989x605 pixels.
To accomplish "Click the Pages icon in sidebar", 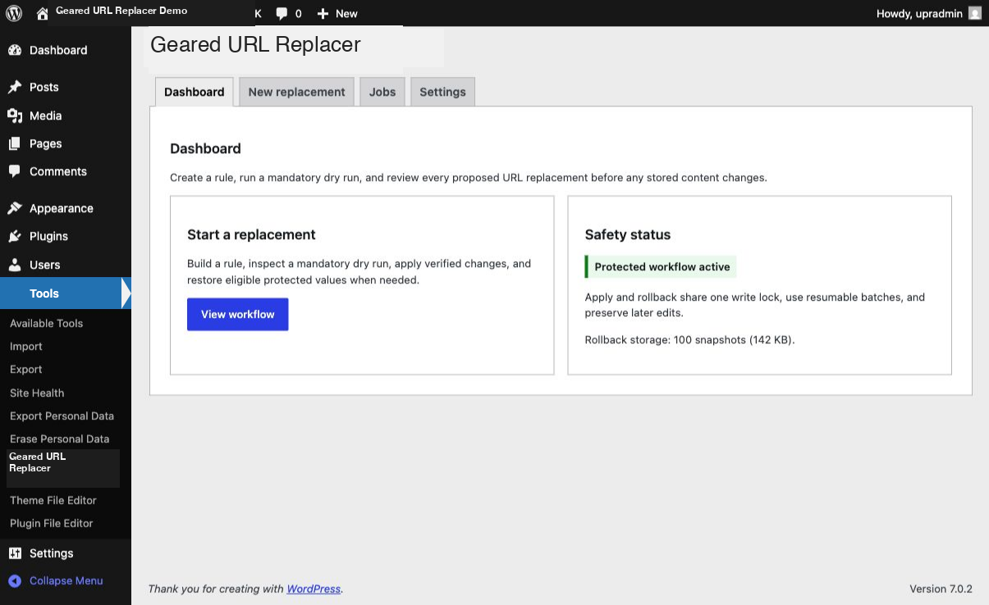I will (x=15, y=143).
